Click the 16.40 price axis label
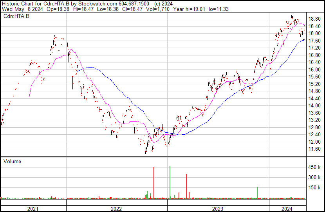This screenshot has width=325, height=212. coord(314,62)
